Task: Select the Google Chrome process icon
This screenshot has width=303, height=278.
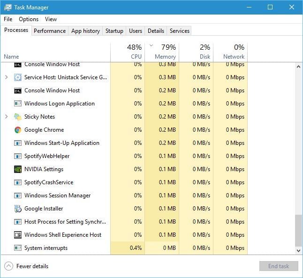Action: 18,130
